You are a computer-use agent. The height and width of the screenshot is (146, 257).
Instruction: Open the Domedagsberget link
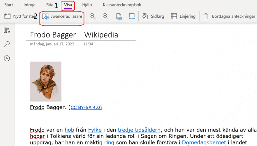click(x=204, y=142)
